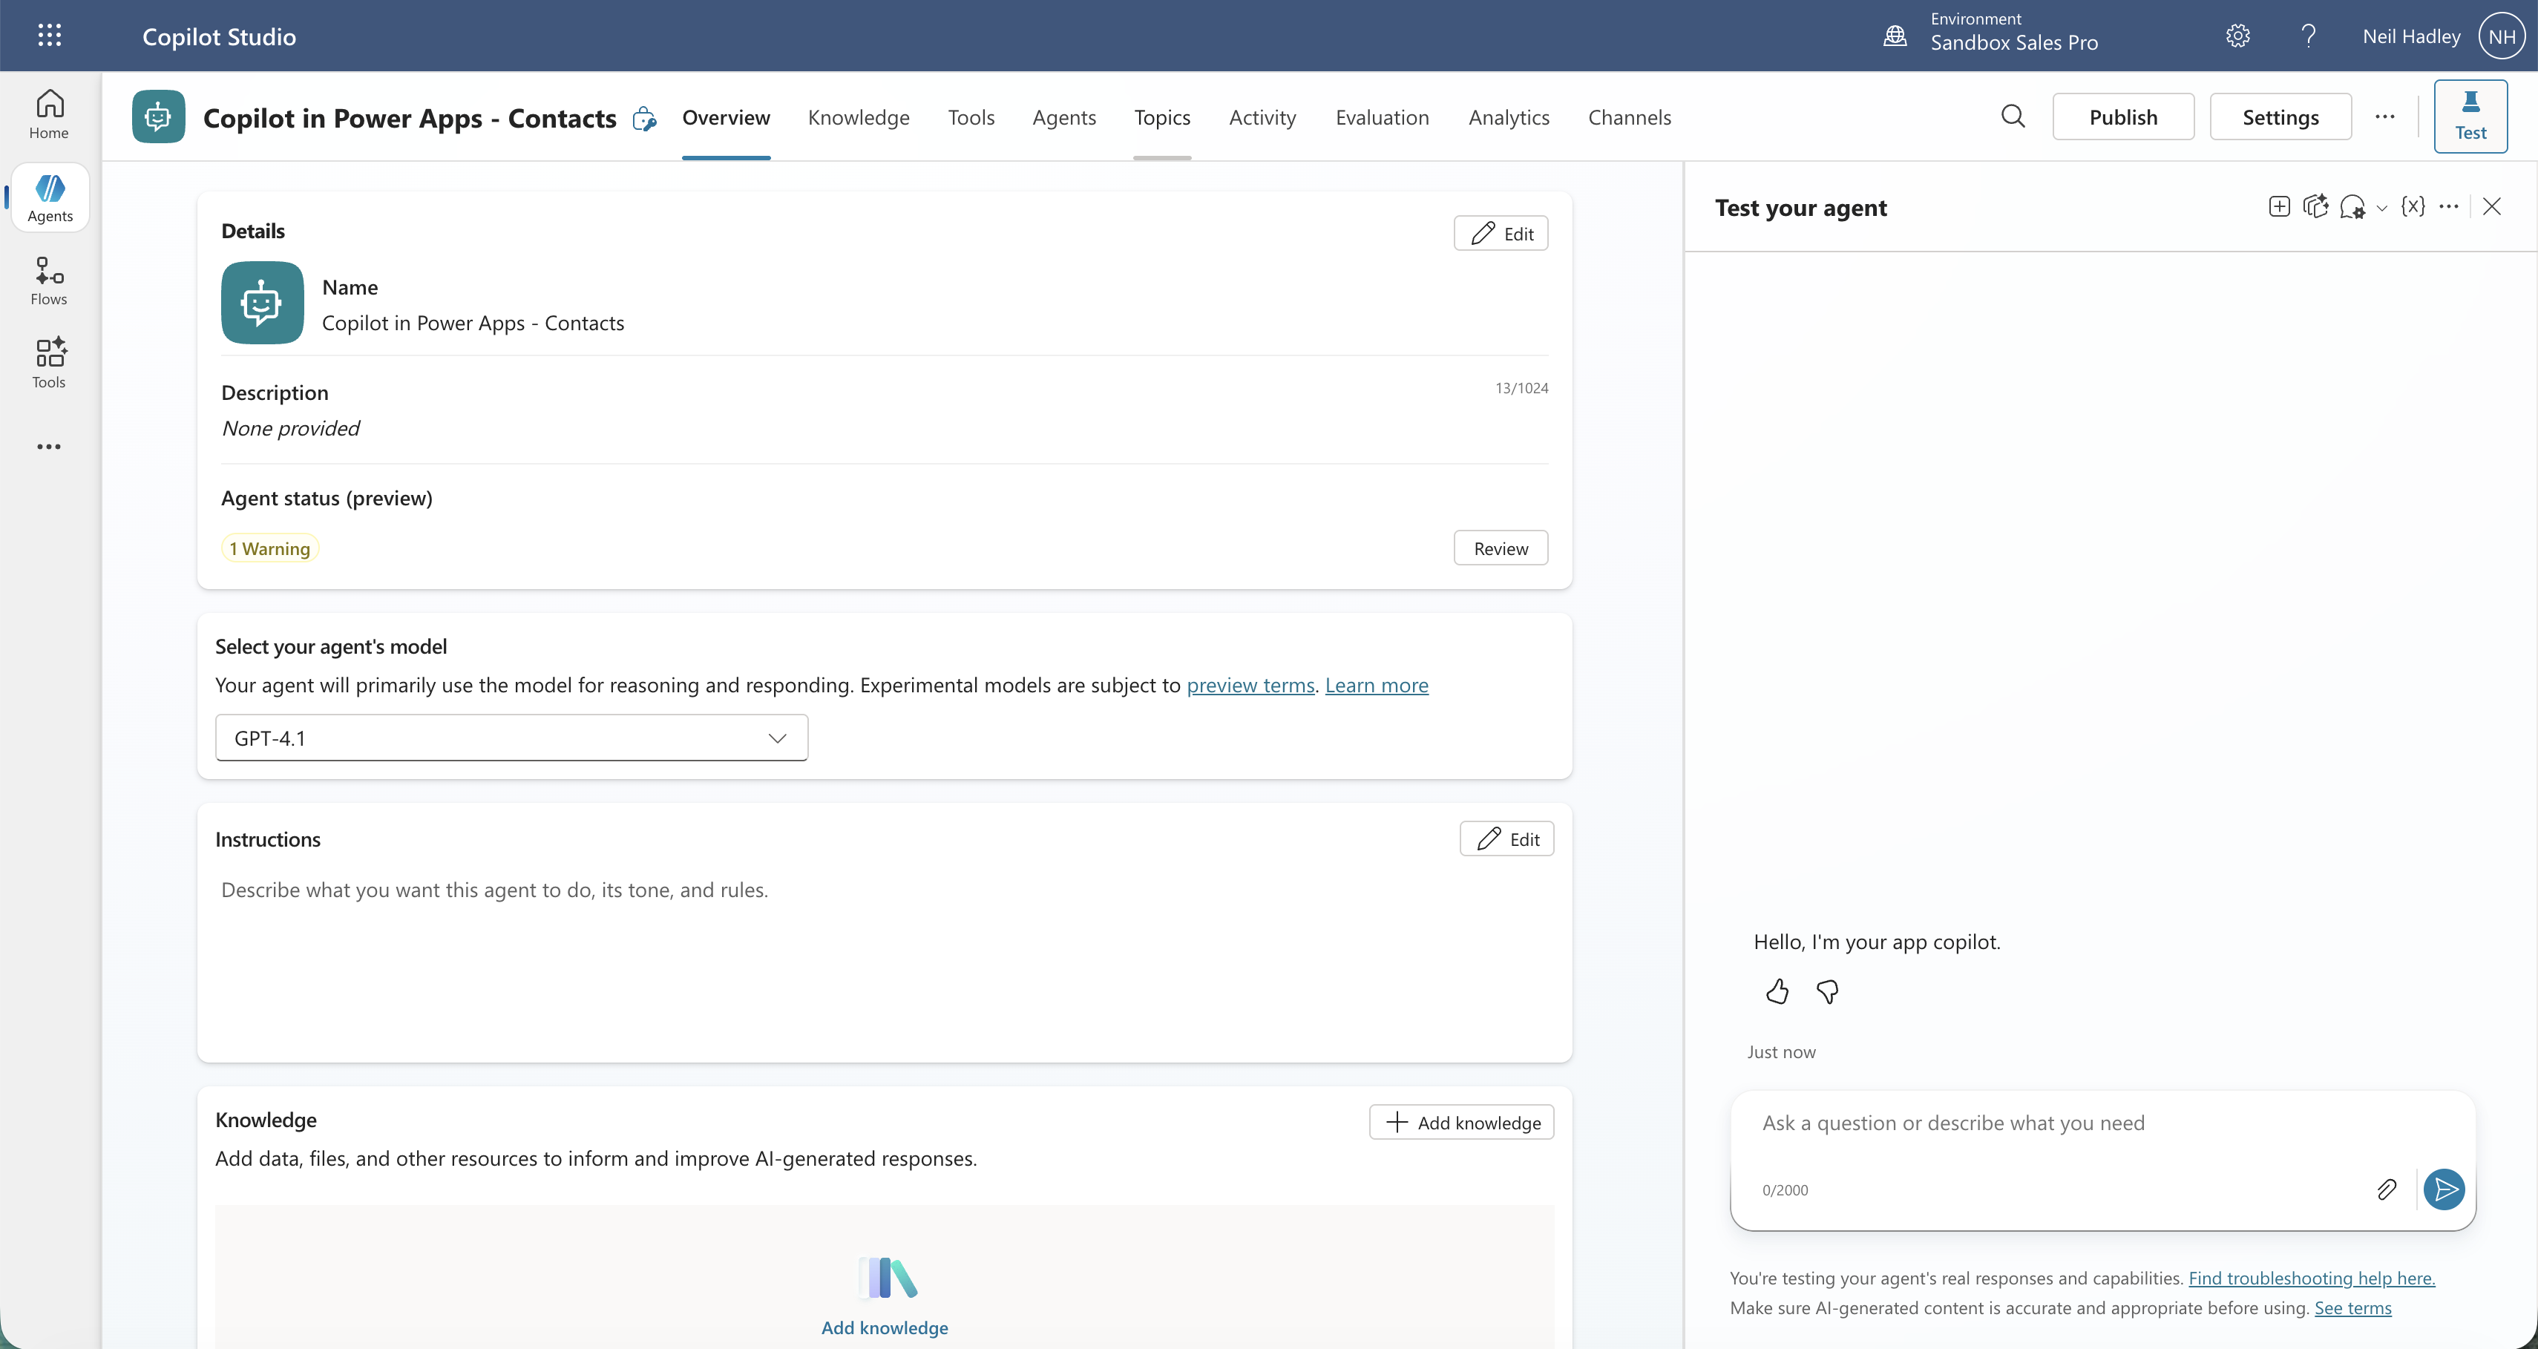Viewport: 2538px width, 1349px height.
Task: Click the edit-agent icon next to title
Action: point(644,118)
